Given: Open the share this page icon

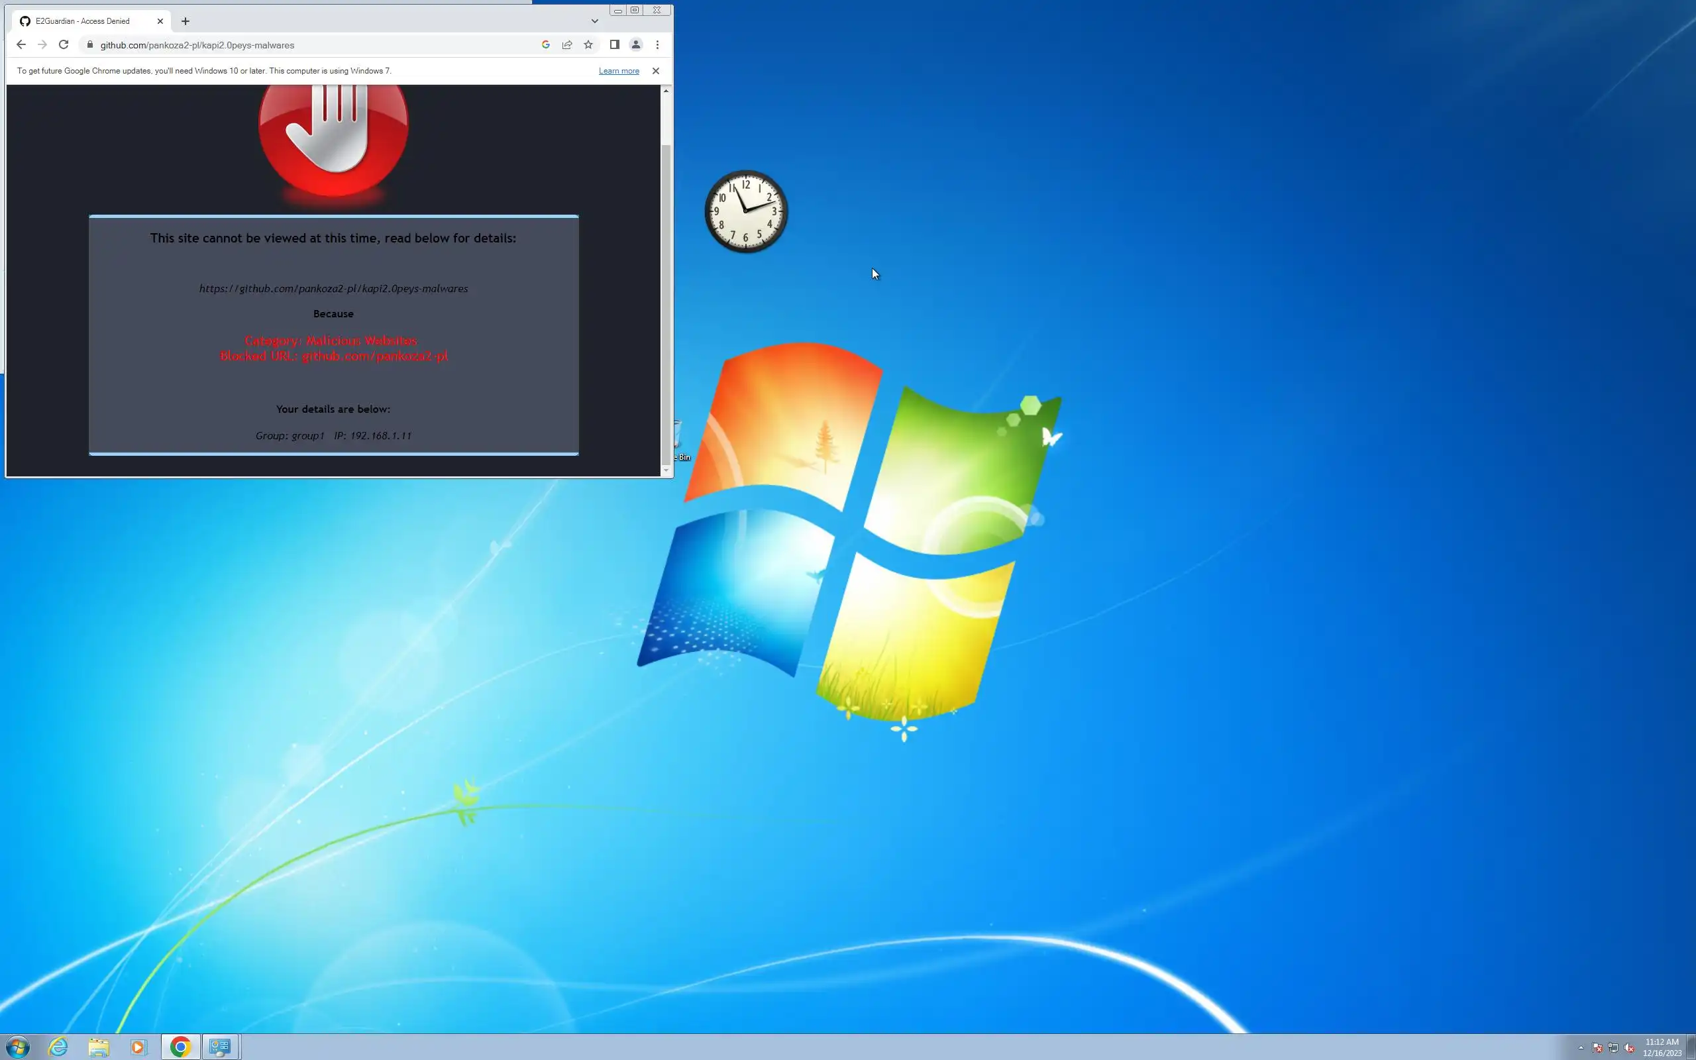Looking at the screenshot, I should point(567,45).
